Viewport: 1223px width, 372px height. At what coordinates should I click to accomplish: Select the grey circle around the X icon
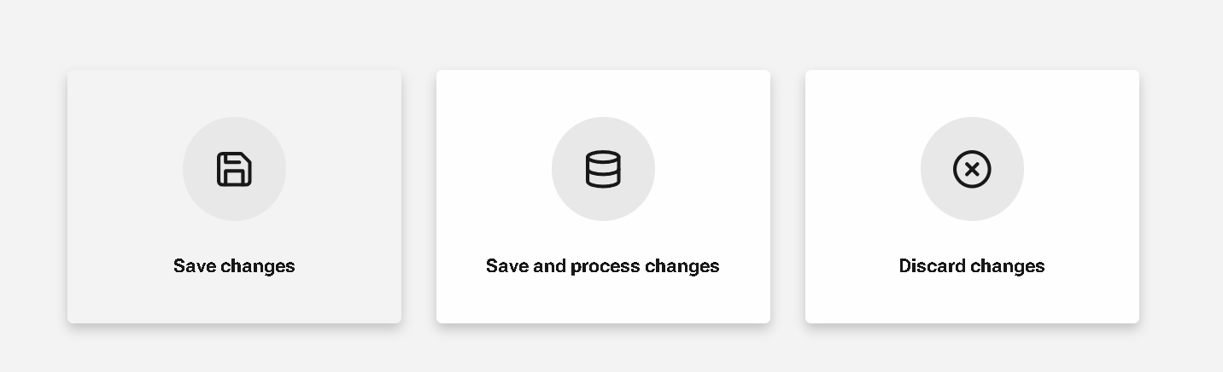972,169
